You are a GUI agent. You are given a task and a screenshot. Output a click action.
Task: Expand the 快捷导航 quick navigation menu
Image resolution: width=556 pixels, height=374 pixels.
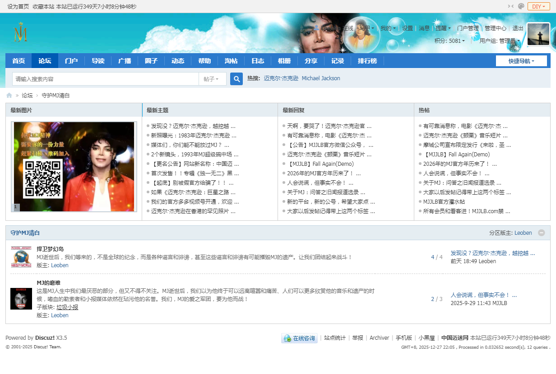point(521,61)
